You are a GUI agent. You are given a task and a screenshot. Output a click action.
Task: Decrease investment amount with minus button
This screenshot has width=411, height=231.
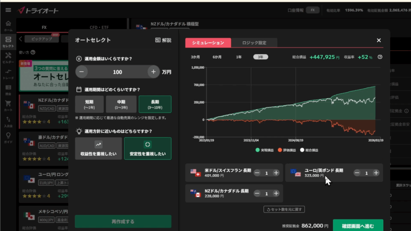tap(81, 72)
